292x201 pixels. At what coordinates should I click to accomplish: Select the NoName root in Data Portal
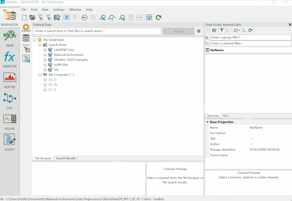pos(217,50)
